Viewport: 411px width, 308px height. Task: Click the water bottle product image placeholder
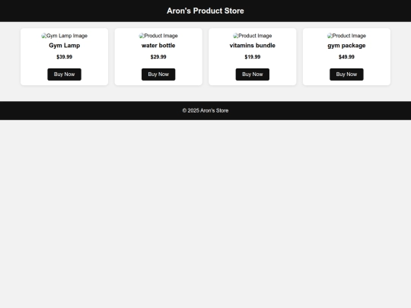click(158, 36)
